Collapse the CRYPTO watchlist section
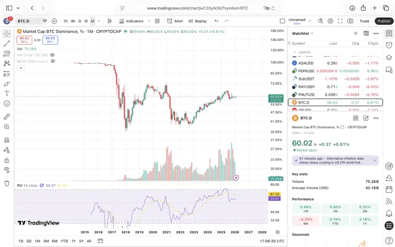Viewport: 395px width, 247px height. point(294,52)
